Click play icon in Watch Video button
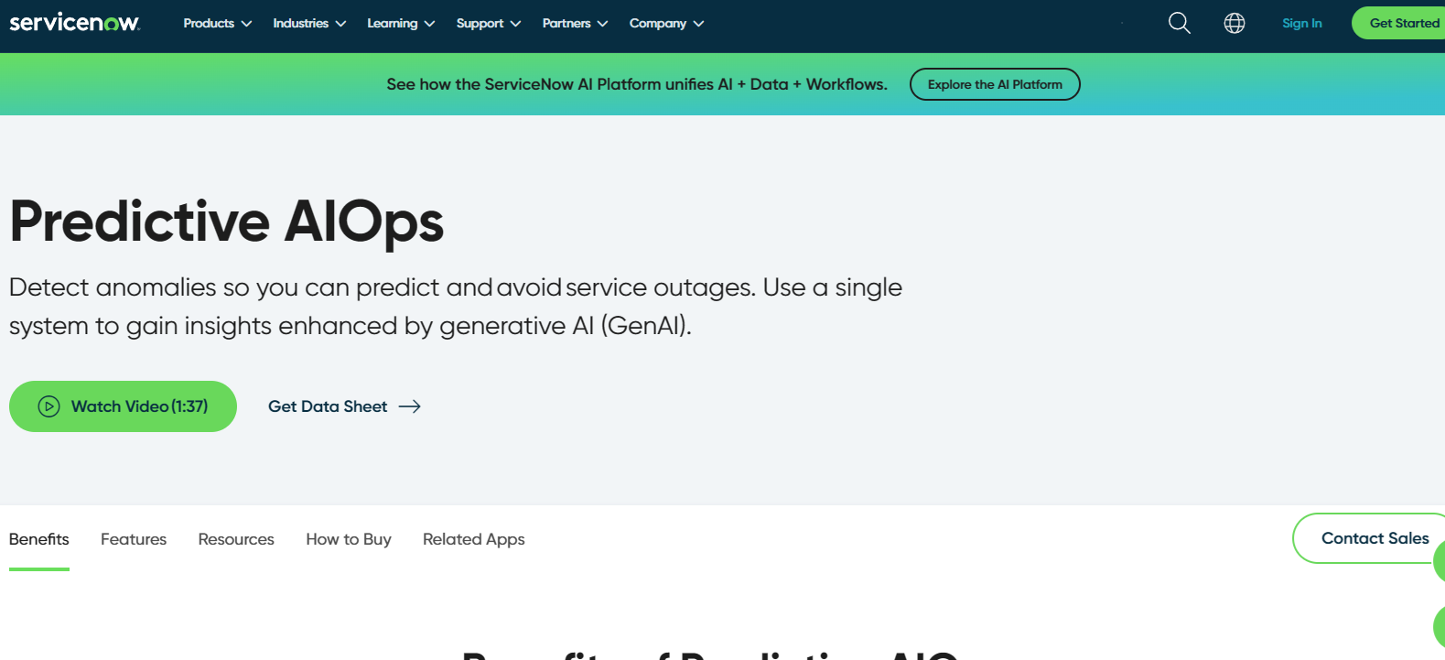 click(x=49, y=406)
